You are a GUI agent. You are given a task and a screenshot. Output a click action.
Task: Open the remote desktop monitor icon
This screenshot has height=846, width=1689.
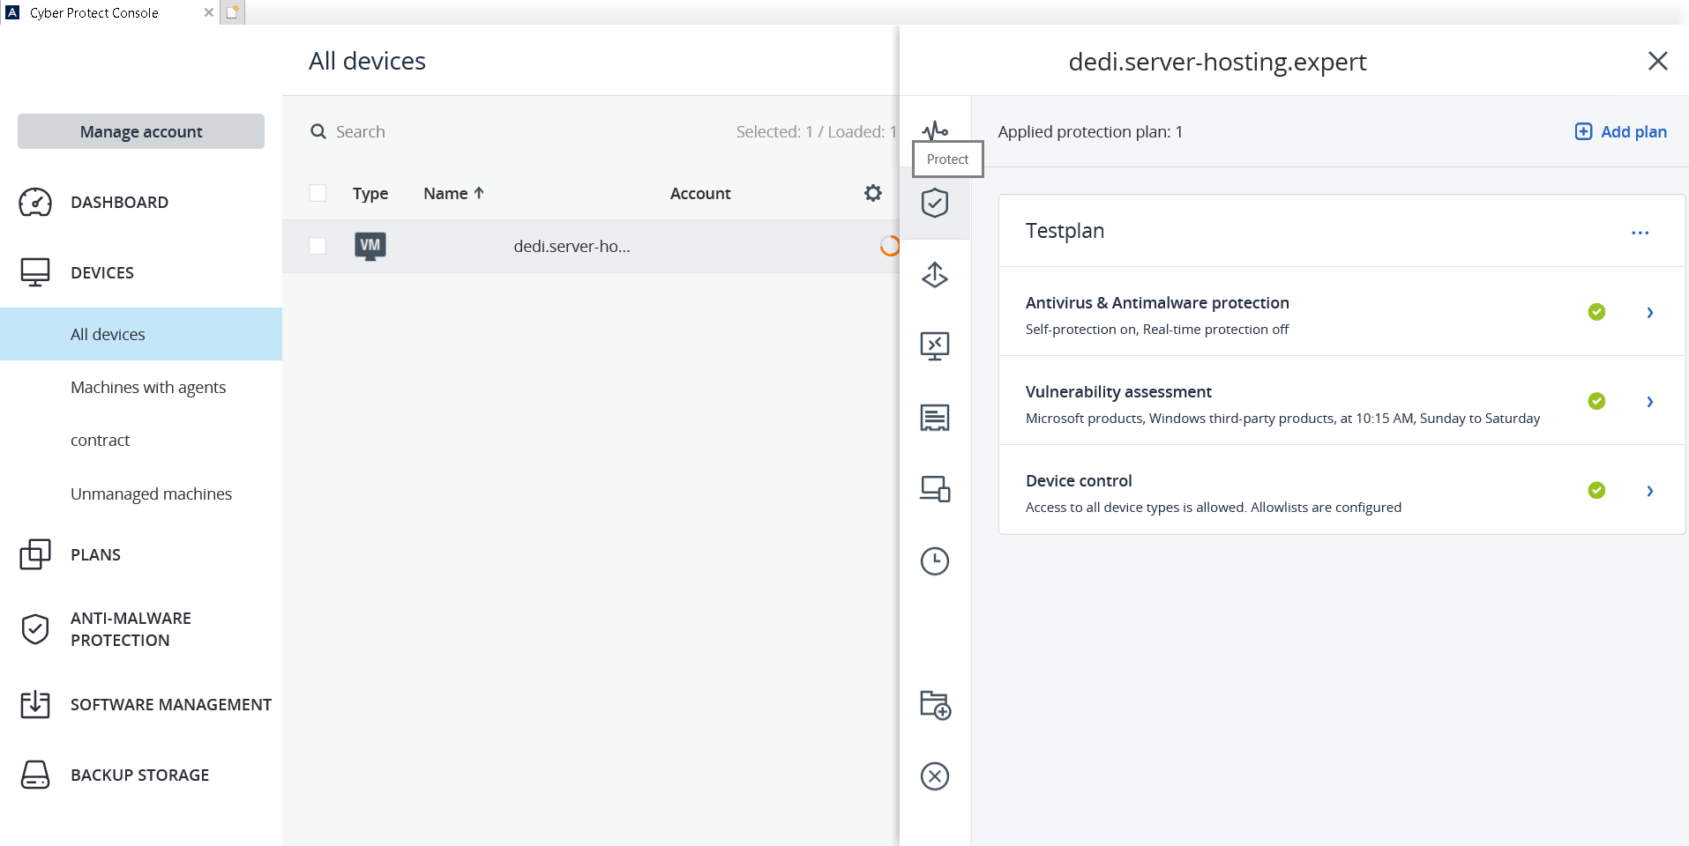click(935, 346)
